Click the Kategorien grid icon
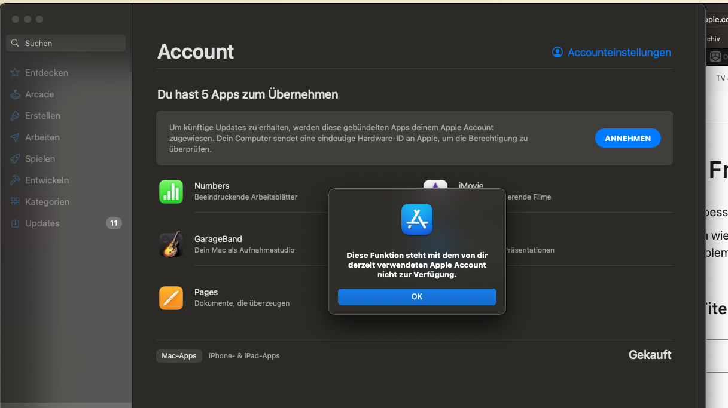The image size is (728, 408). (15, 202)
